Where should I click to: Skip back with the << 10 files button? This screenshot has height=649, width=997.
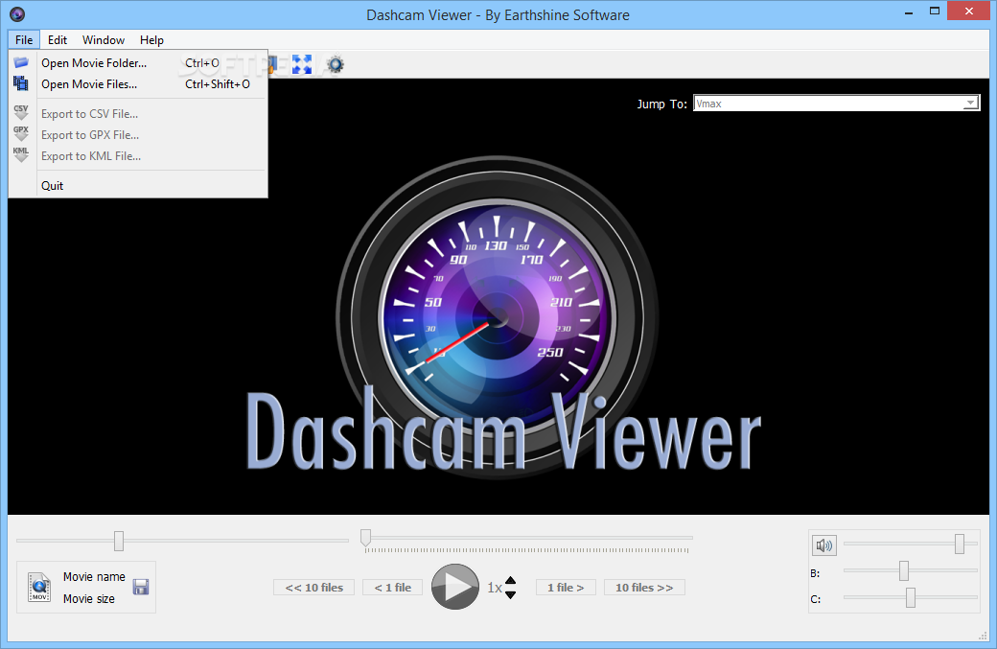click(314, 588)
